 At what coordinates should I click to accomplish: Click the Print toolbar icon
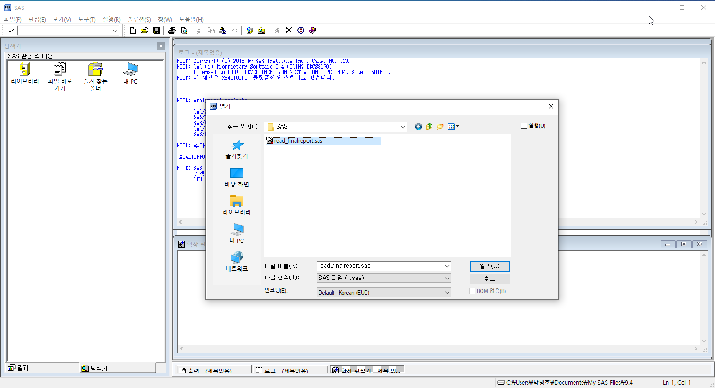point(172,31)
